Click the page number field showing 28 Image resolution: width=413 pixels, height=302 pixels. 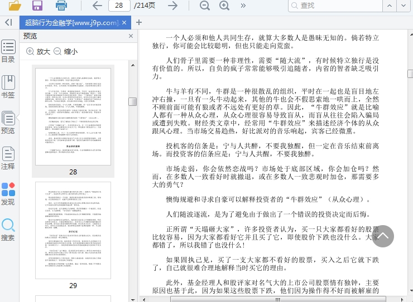pyautogui.click(x=119, y=5)
